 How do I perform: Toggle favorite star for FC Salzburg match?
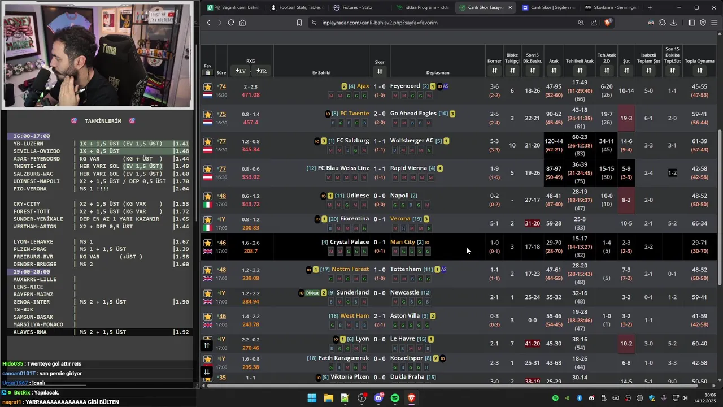point(208,141)
